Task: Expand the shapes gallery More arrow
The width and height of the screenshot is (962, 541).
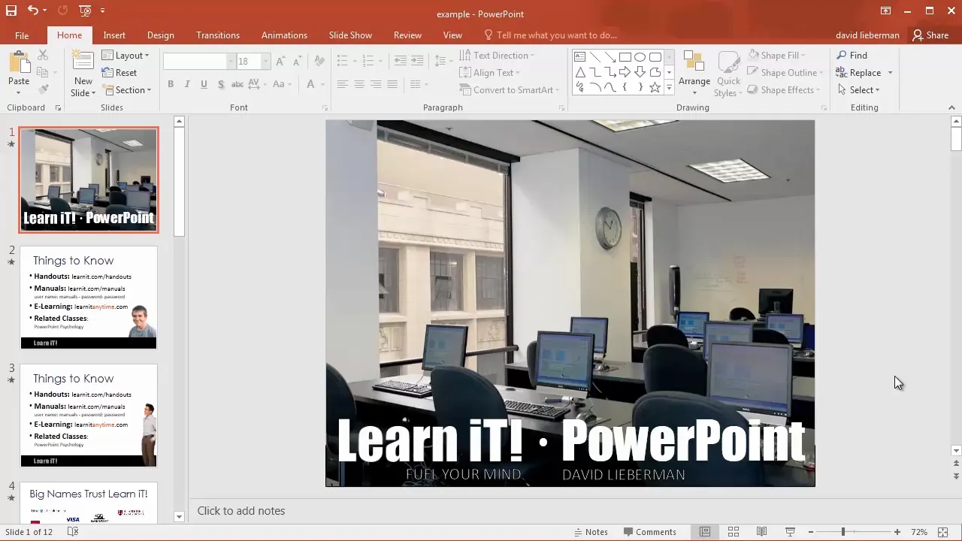Action: pyautogui.click(x=669, y=88)
